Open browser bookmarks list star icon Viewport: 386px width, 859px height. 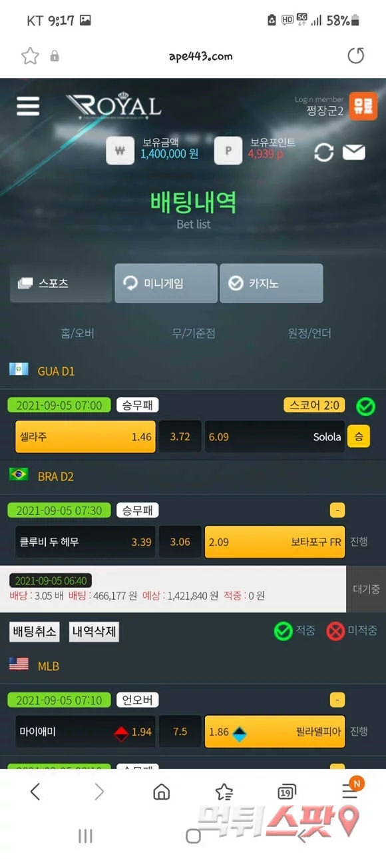click(224, 792)
